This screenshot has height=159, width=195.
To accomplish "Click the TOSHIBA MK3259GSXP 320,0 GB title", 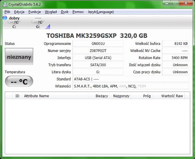I will [97, 35].
